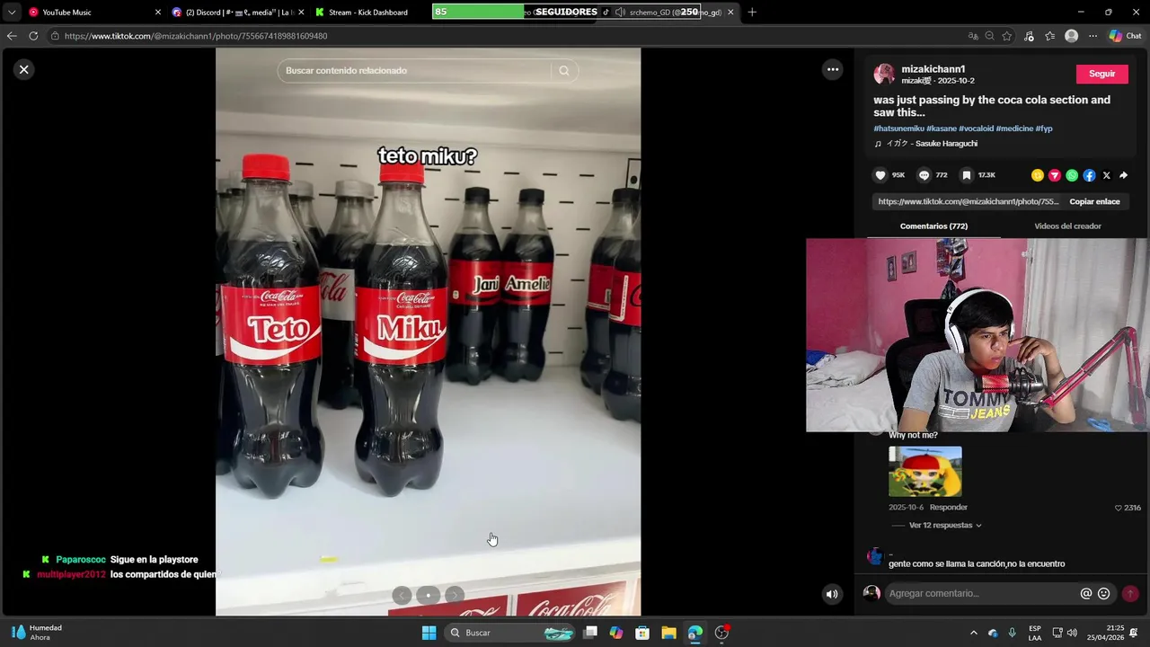This screenshot has height=647, width=1150.
Task: Go to previous photo in carousel
Action: [402, 595]
